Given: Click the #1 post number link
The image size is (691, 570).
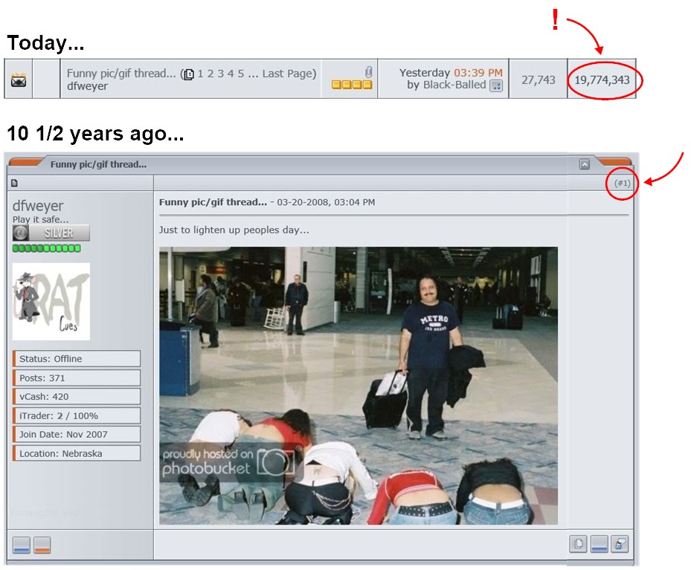Looking at the screenshot, I should coord(622,183).
